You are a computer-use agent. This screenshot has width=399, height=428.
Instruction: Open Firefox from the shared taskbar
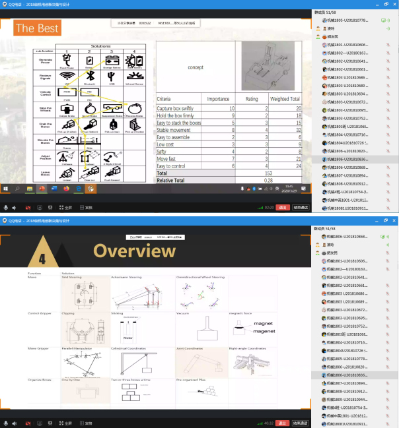(67, 189)
